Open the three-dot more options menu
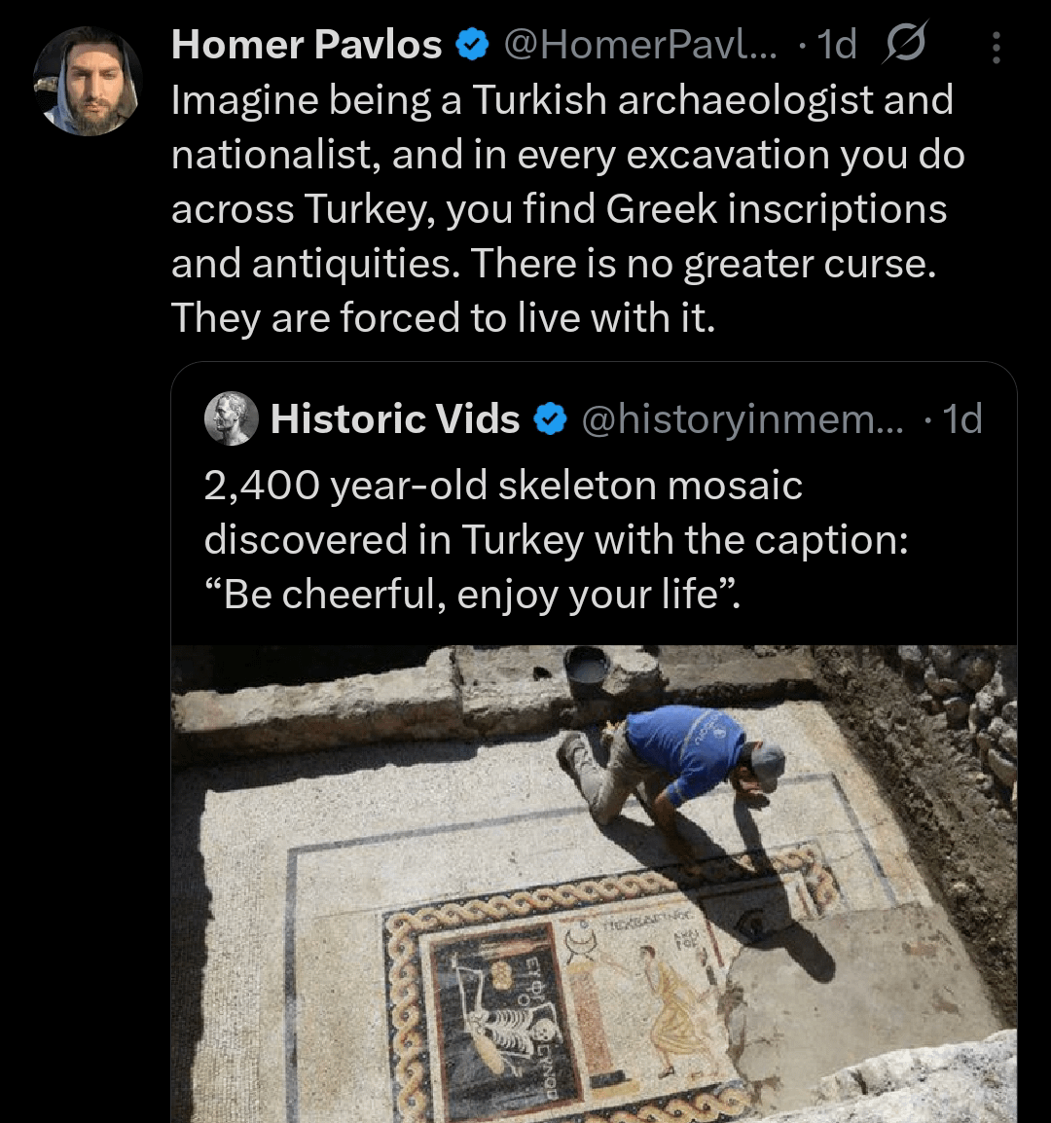The width and height of the screenshot is (1051, 1123). (x=996, y=48)
